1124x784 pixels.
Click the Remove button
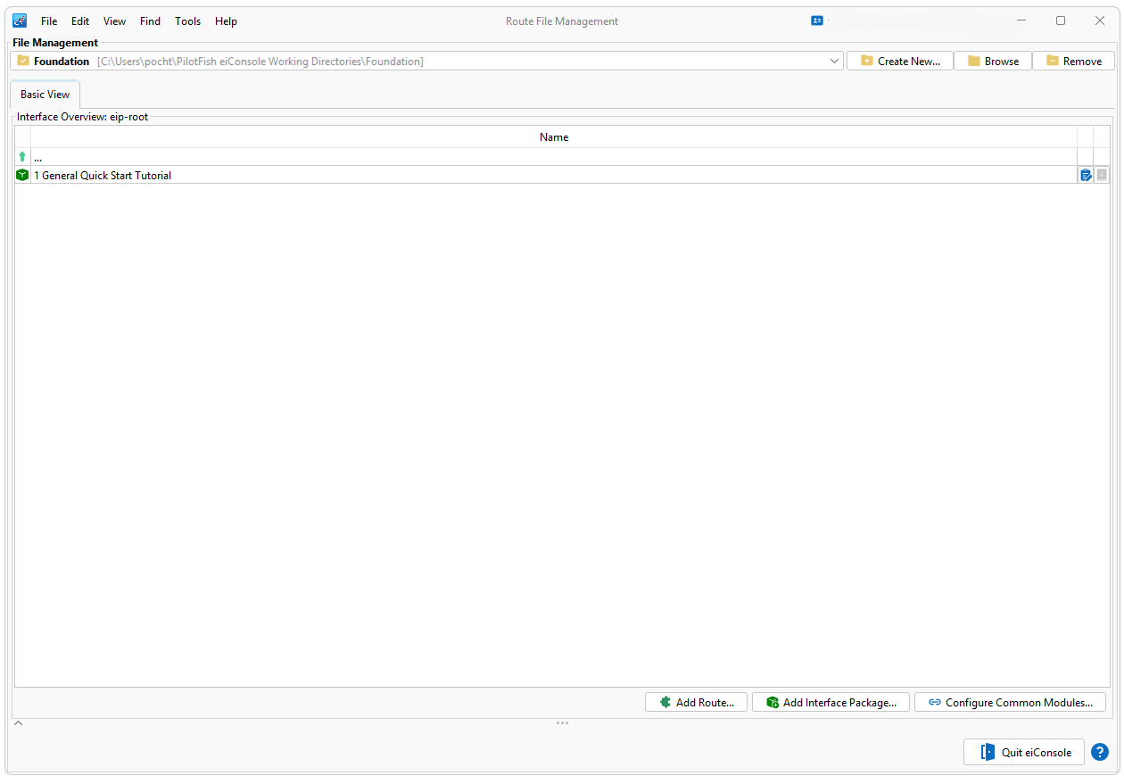(1073, 62)
